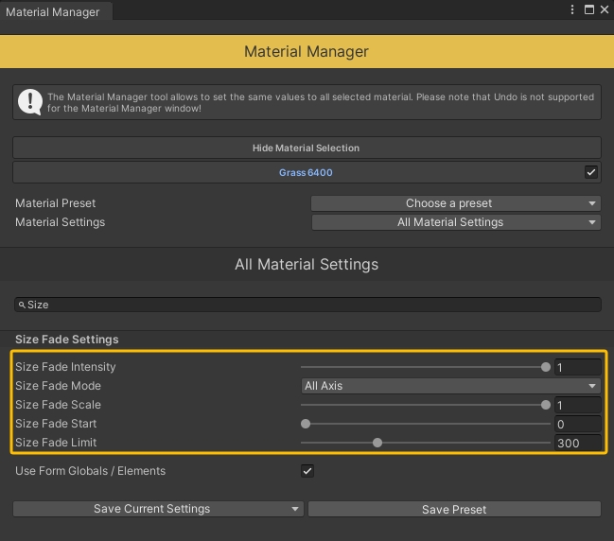Click the Size Fade Start label
This screenshot has width=614, height=541.
coord(56,424)
